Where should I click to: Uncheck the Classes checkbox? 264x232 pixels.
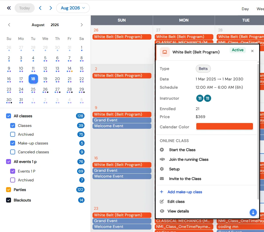pyautogui.click(x=13, y=125)
